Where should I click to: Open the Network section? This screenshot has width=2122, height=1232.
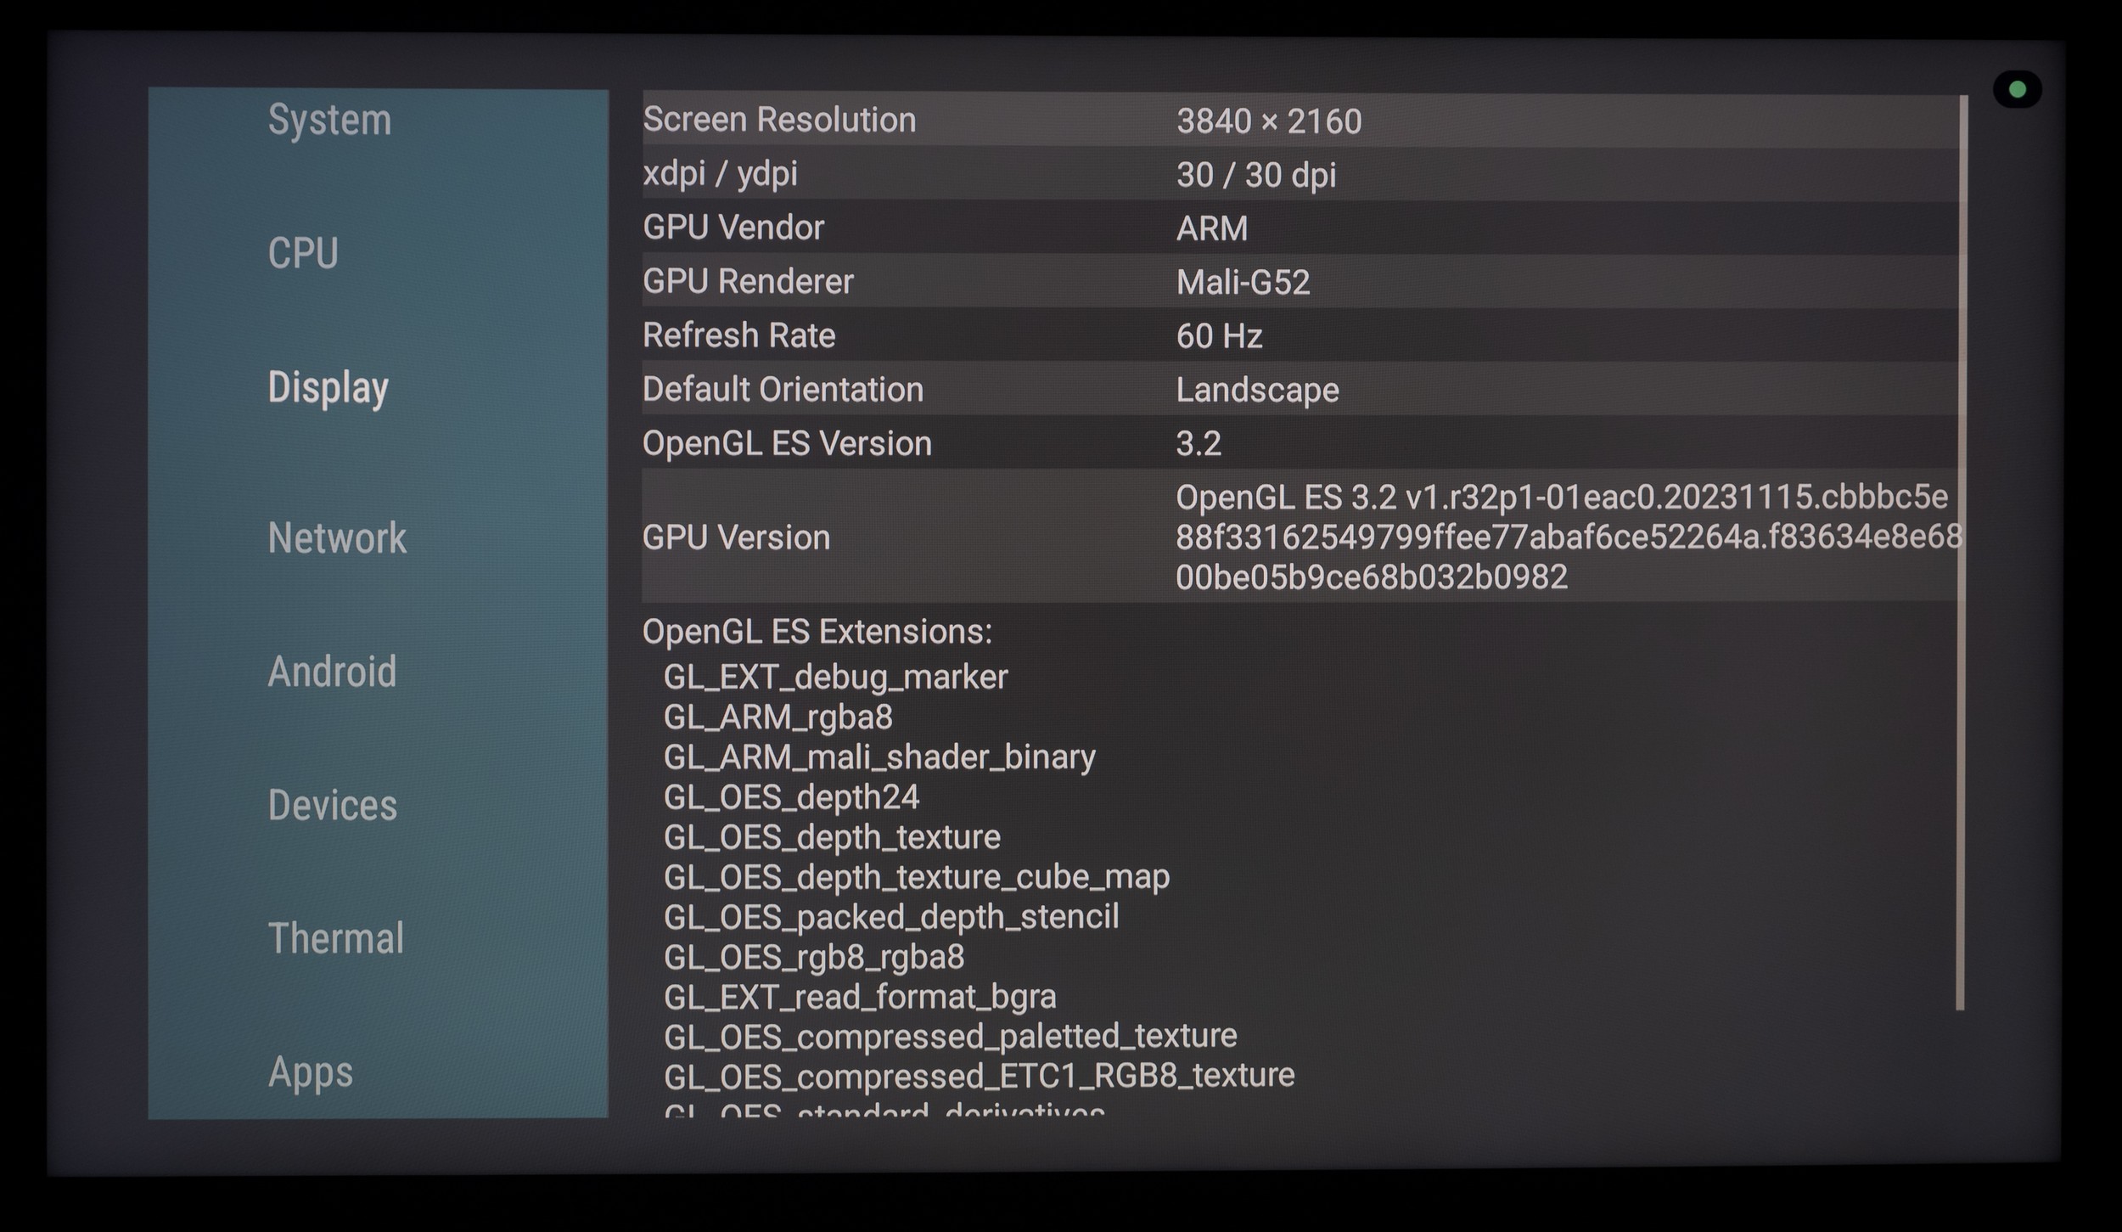click(x=337, y=537)
